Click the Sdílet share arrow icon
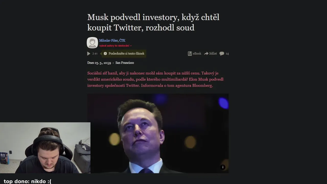The width and height of the screenshot is (327, 184). coord(206,54)
